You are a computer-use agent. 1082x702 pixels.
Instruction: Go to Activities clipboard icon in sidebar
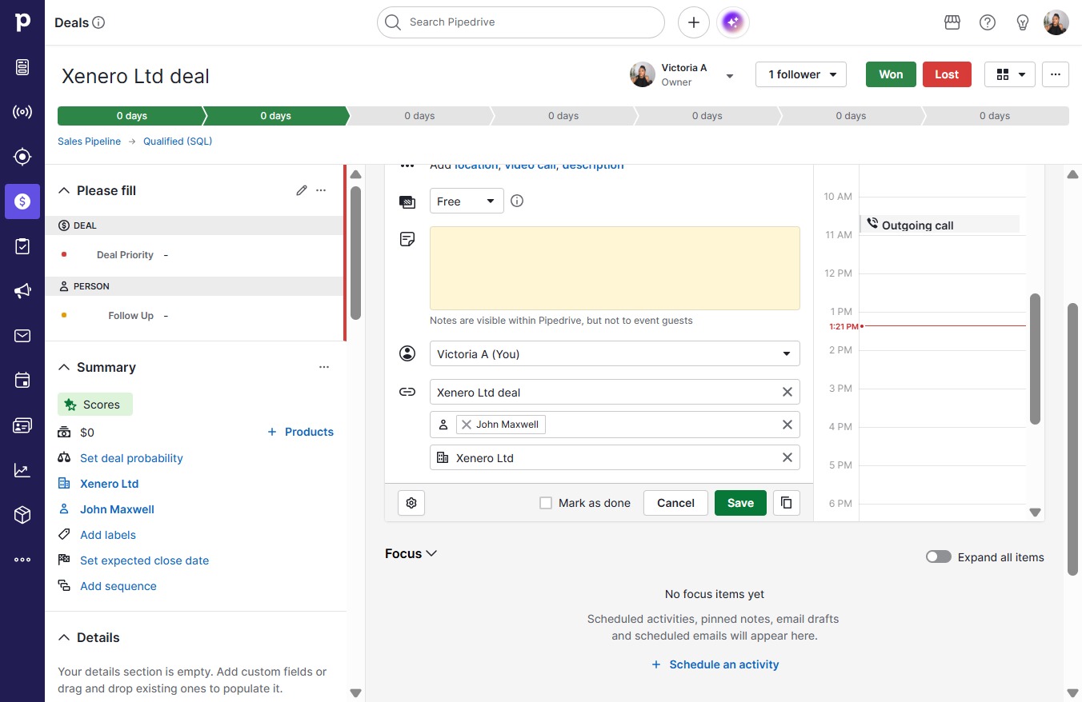pos(22,246)
